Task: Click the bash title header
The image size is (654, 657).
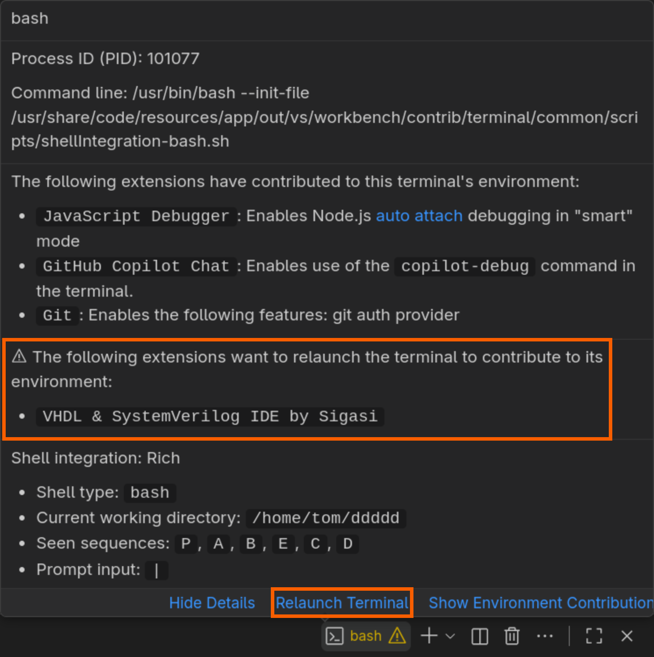Action: [30, 18]
